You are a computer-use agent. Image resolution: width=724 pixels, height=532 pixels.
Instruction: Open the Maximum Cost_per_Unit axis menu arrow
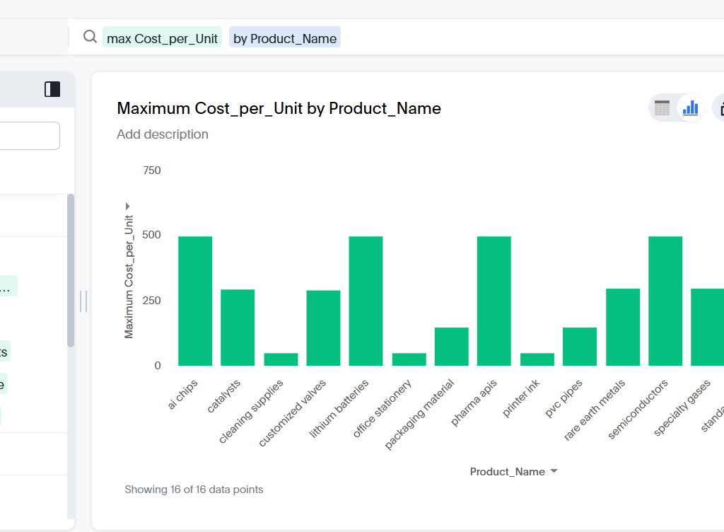coord(128,206)
